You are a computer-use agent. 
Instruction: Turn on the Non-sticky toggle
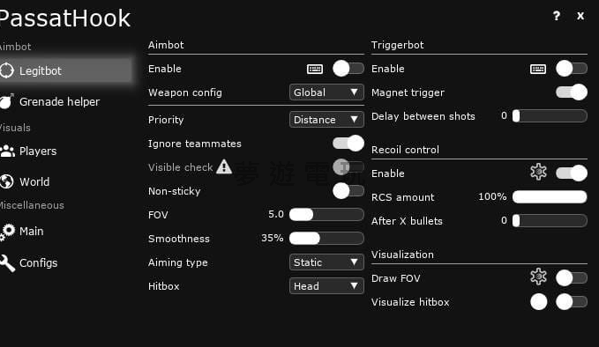[x=348, y=190]
